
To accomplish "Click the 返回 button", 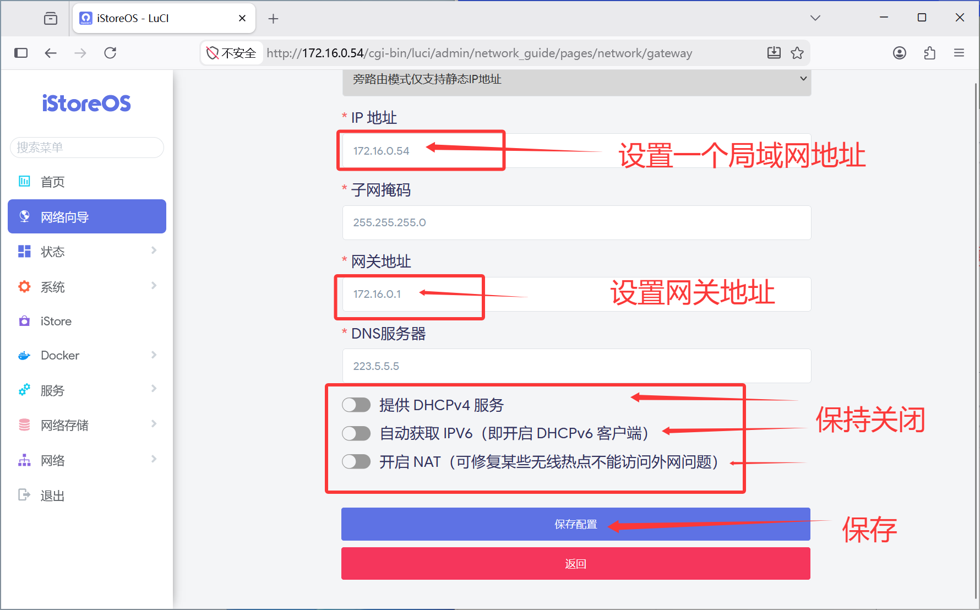I will click(x=576, y=564).
